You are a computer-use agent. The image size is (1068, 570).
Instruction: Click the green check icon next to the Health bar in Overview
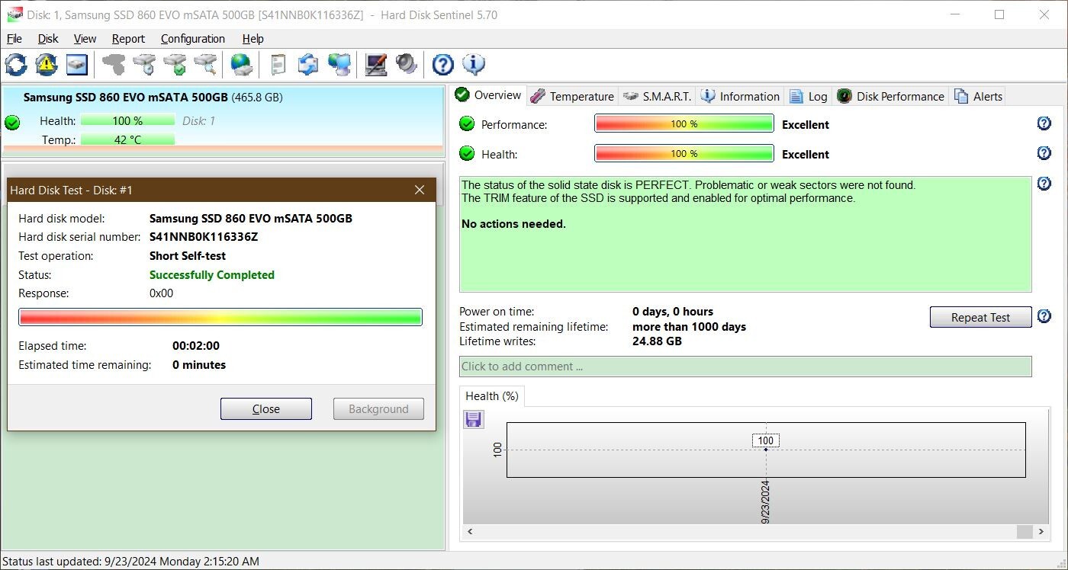pos(467,154)
